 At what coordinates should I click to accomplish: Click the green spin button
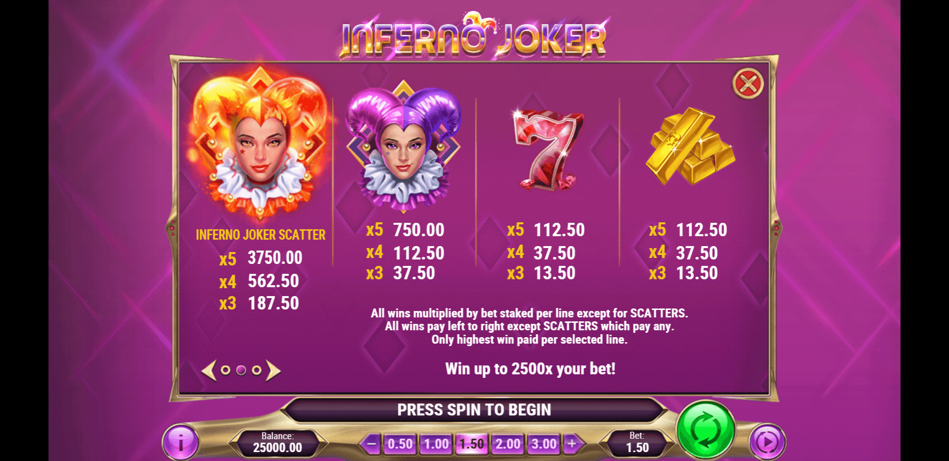[706, 430]
